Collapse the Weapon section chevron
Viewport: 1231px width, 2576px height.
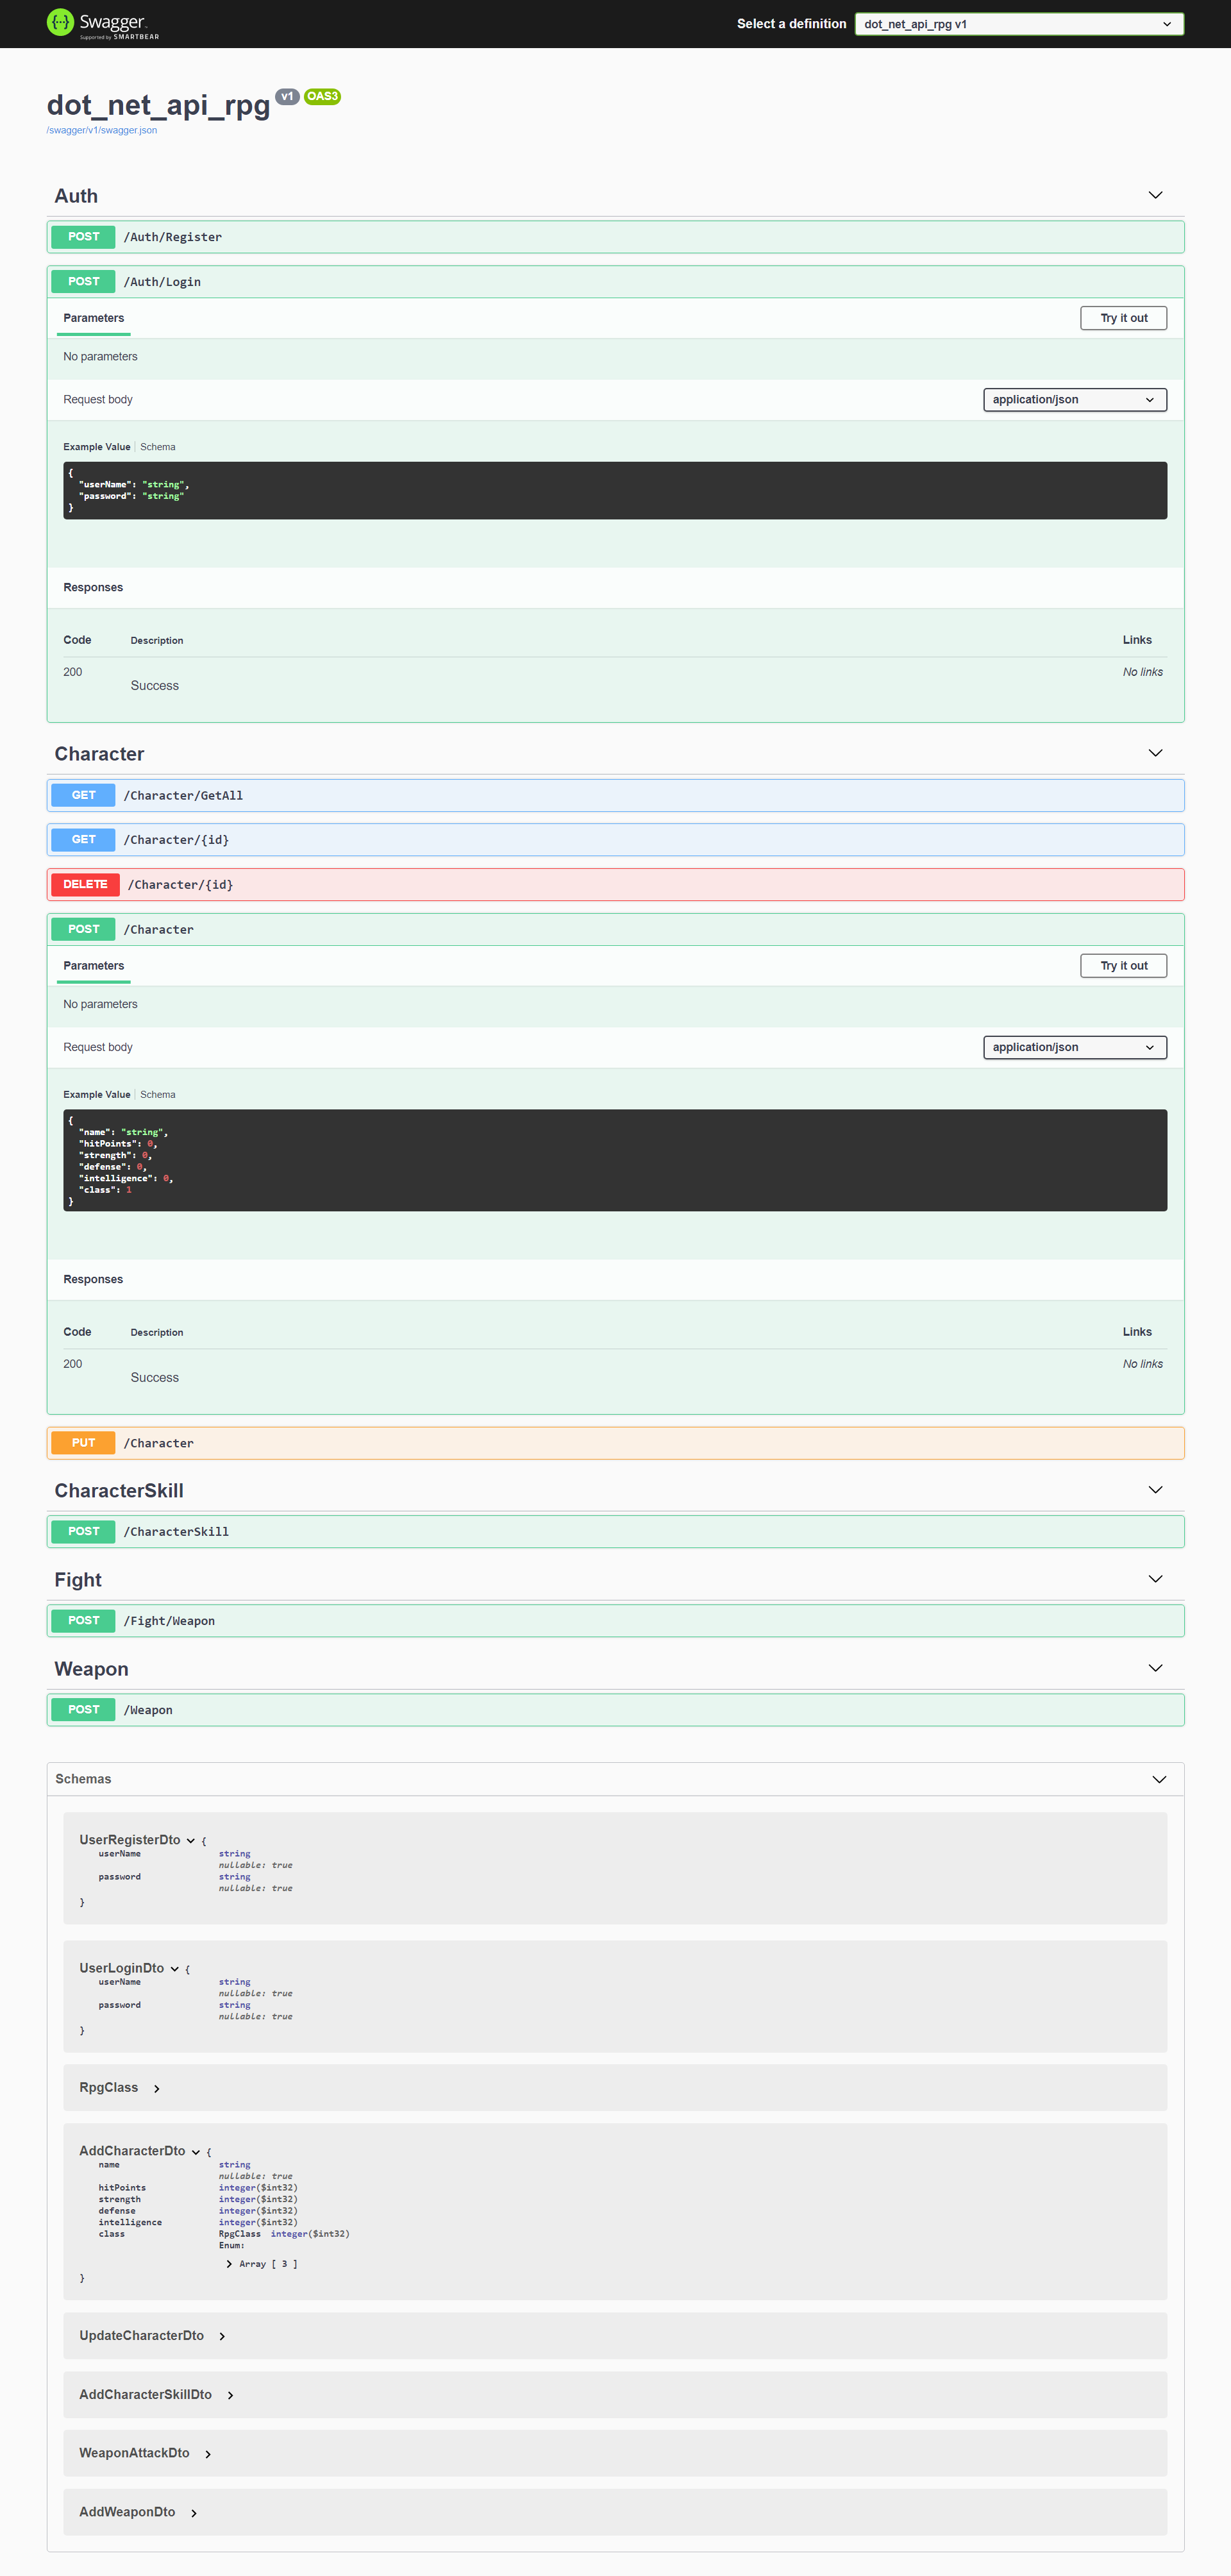tap(1155, 1668)
